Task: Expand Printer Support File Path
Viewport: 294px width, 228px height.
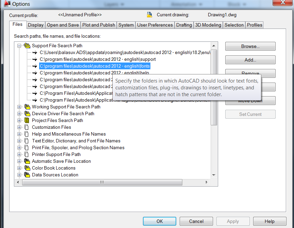Action: point(19,154)
